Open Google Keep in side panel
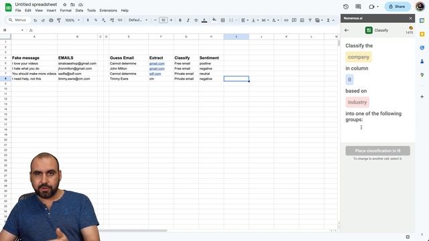Image resolution: width=429 pixels, height=241 pixels. (x=422, y=34)
